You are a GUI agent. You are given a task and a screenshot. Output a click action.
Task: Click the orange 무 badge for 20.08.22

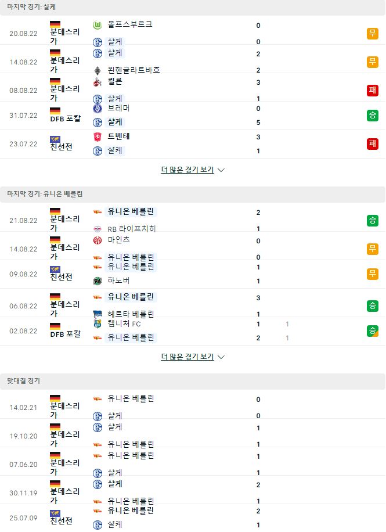[x=373, y=33]
